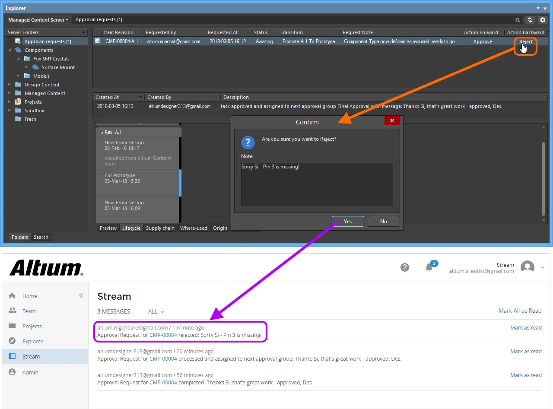Open CMP-00004 link in rejected message
This screenshot has height=409, width=553.
(163, 335)
